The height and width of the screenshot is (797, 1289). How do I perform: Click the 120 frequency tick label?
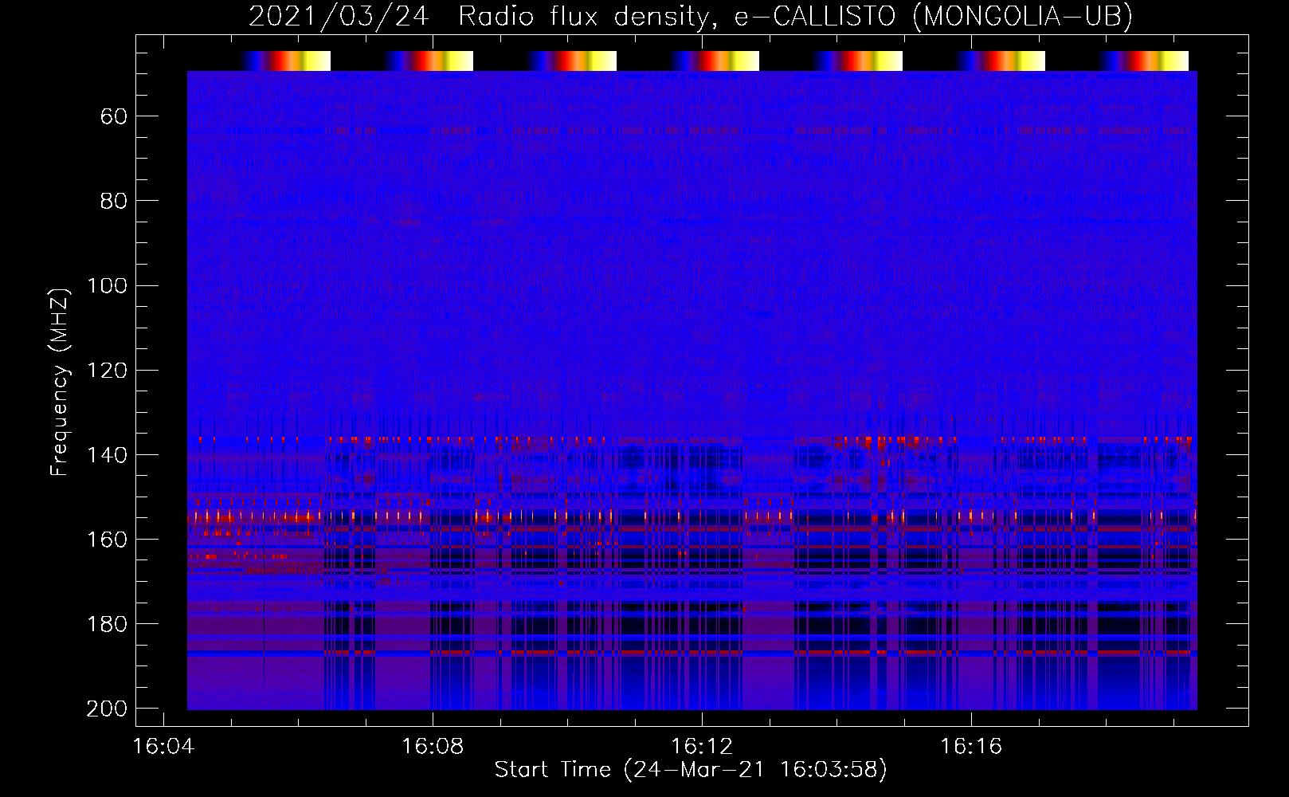(107, 371)
